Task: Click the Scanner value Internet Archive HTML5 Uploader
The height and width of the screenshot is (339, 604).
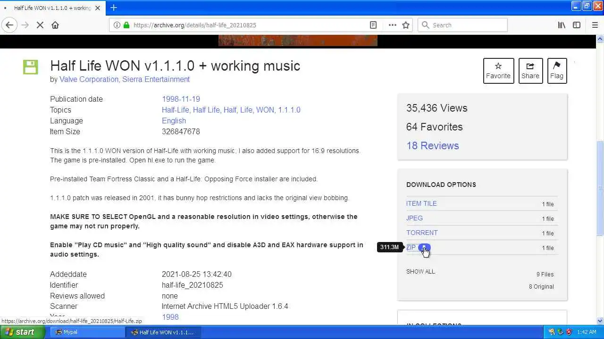Action: point(225,306)
